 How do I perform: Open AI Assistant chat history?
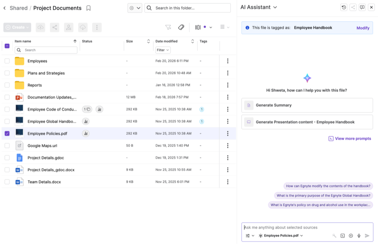[x=344, y=7]
